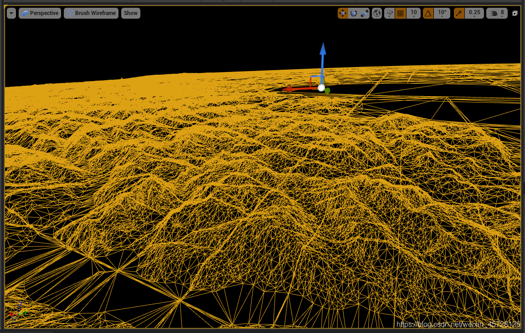Open the viewport options dropdown arrow
Image resolution: width=525 pixels, height=333 pixels.
11,13
